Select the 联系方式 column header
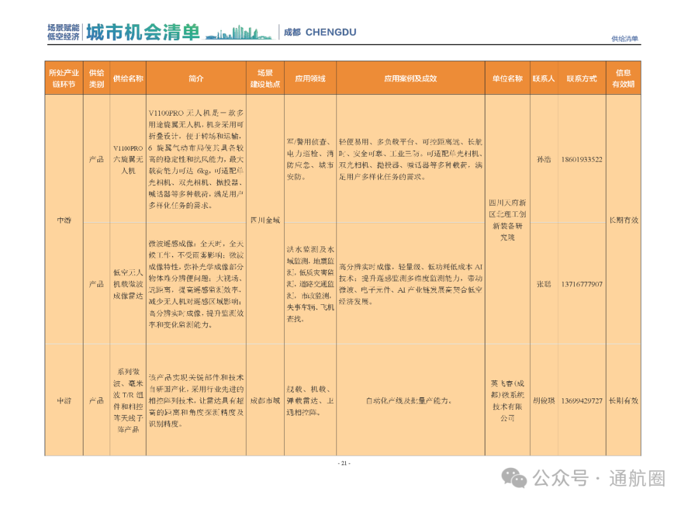 582,78
